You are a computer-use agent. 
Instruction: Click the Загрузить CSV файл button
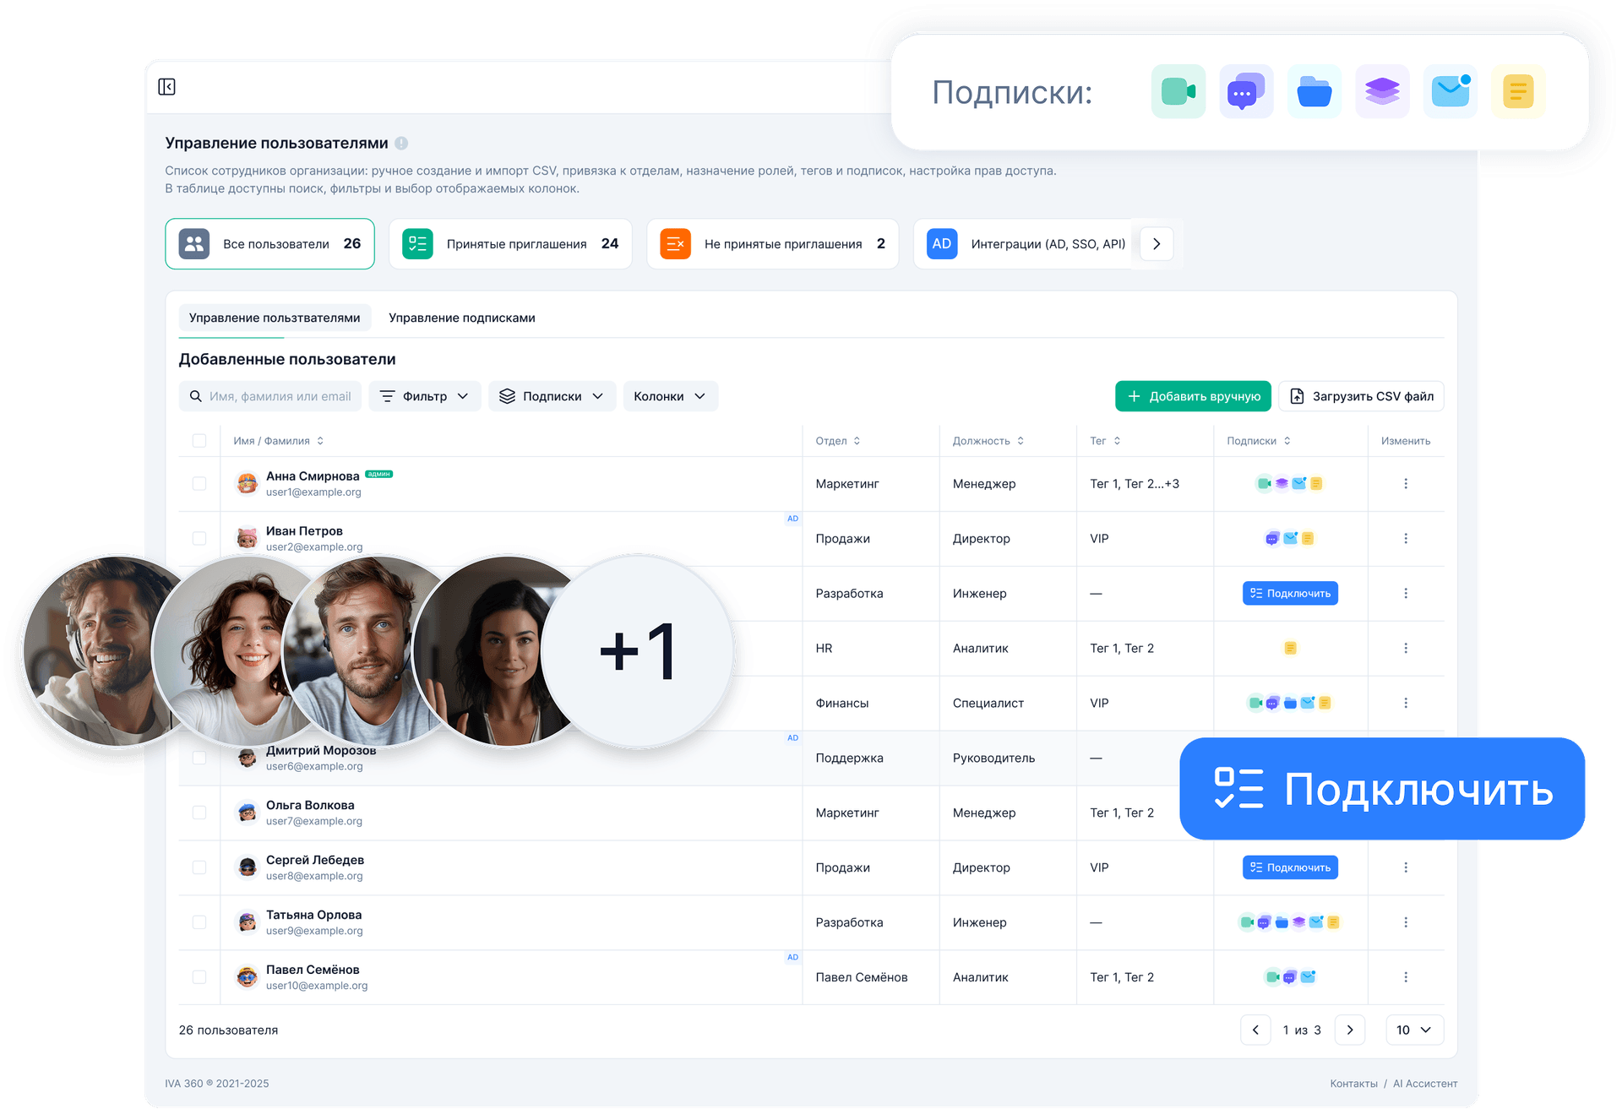[1361, 396]
